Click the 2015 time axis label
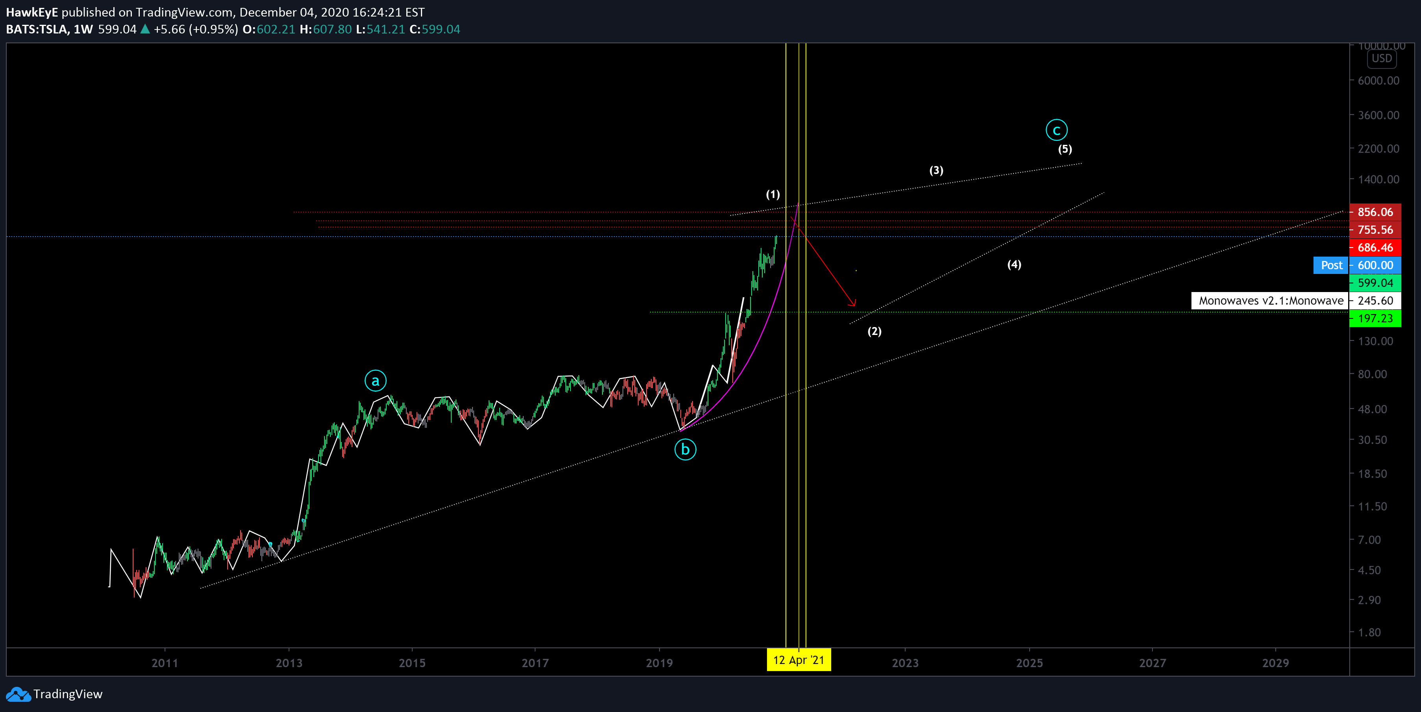The image size is (1421, 712). click(x=412, y=663)
